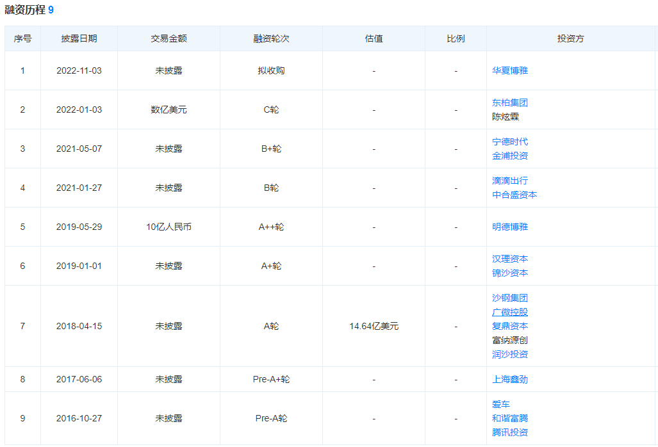Click the 披露日期 column header
Viewport: 658px width, 447px height.
[79, 38]
